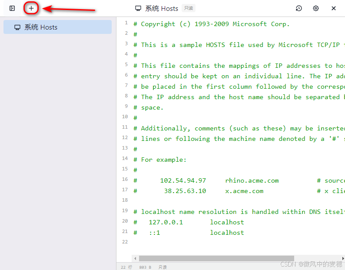
Task: Click monitor icon beside sidebar 系统 Hosts
Action: point(17,27)
